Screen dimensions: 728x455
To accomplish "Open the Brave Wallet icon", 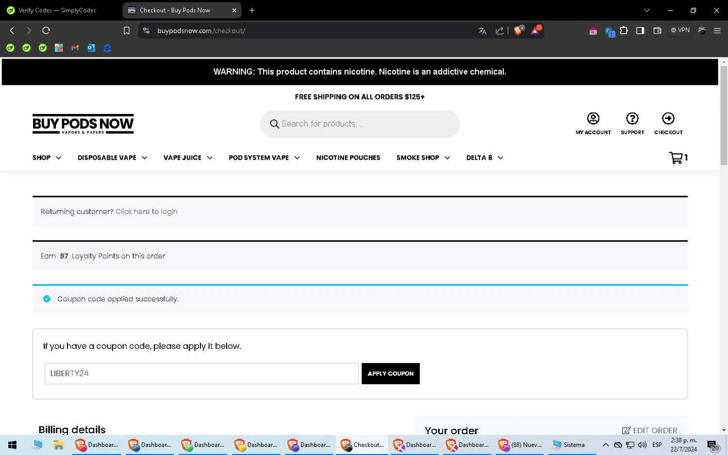I will [x=658, y=31].
